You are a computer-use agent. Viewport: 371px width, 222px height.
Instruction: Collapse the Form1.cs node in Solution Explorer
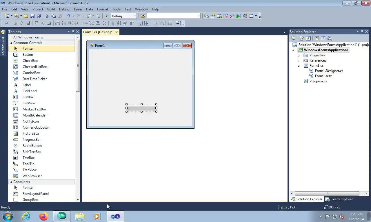(299, 66)
